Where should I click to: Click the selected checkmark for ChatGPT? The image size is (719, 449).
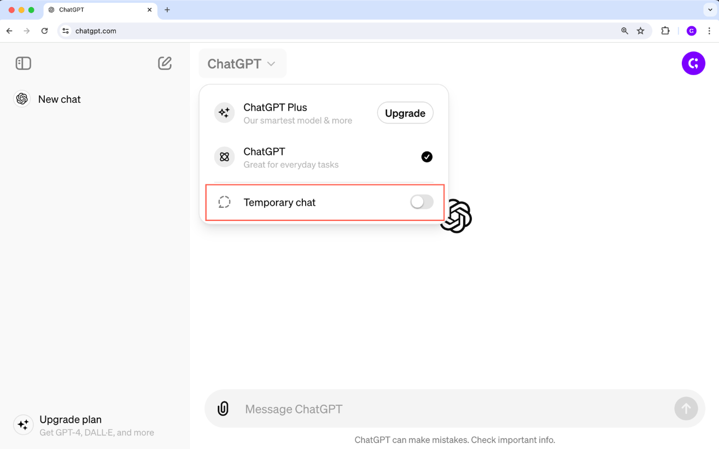pos(427,157)
